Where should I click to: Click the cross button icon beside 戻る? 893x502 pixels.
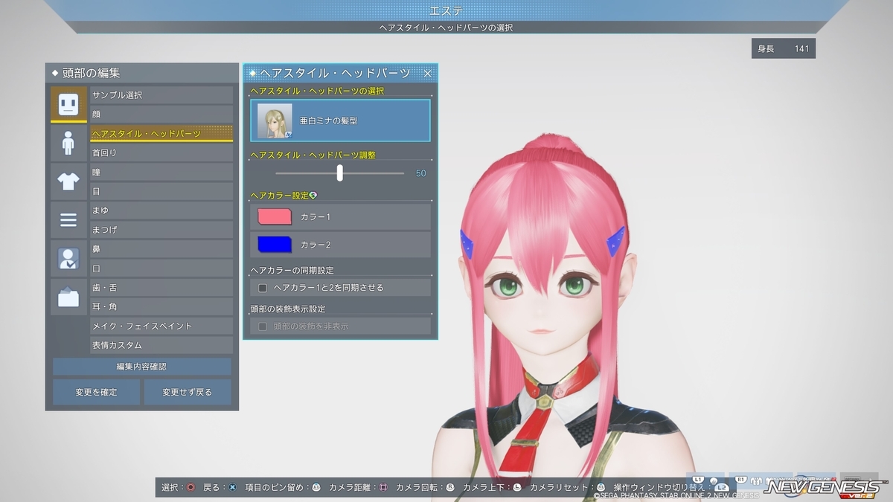(x=232, y=487)
